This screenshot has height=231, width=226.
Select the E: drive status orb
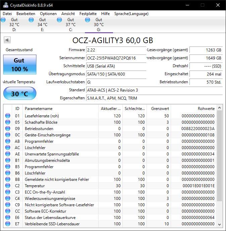tap(31, 20)
